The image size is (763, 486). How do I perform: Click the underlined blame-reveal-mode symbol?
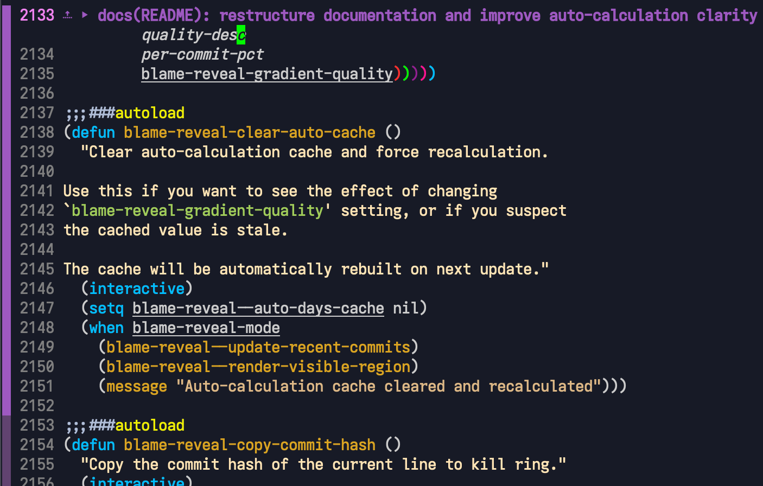pos(206,328)
